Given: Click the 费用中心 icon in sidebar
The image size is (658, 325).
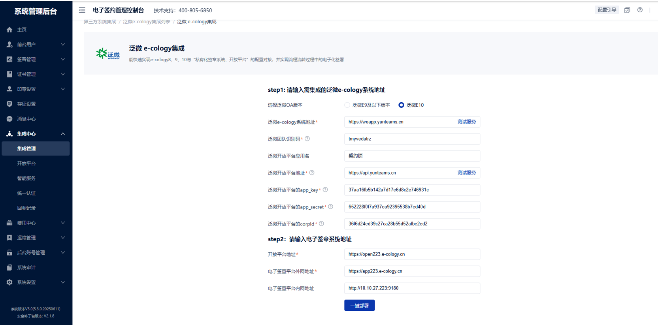Looking at the screenshot, I should 9,223.
